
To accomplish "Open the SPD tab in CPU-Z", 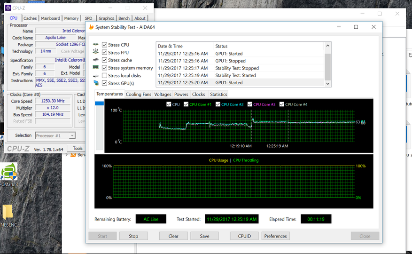I will click(88, 18).
